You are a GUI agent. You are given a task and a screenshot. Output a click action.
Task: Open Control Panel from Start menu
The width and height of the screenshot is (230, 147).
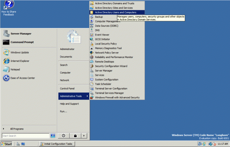pos(67,88)
